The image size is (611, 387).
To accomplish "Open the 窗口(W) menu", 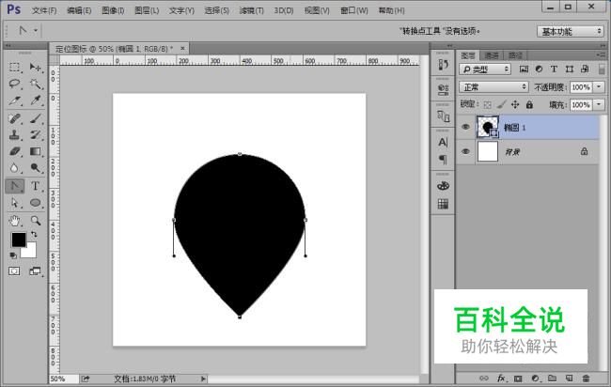I will tap(354, 10).
